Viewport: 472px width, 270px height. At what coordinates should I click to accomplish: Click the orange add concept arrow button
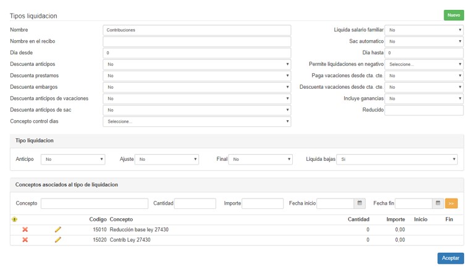tap(451, 203)
